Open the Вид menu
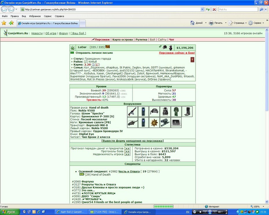 click(x=24, y=16)
